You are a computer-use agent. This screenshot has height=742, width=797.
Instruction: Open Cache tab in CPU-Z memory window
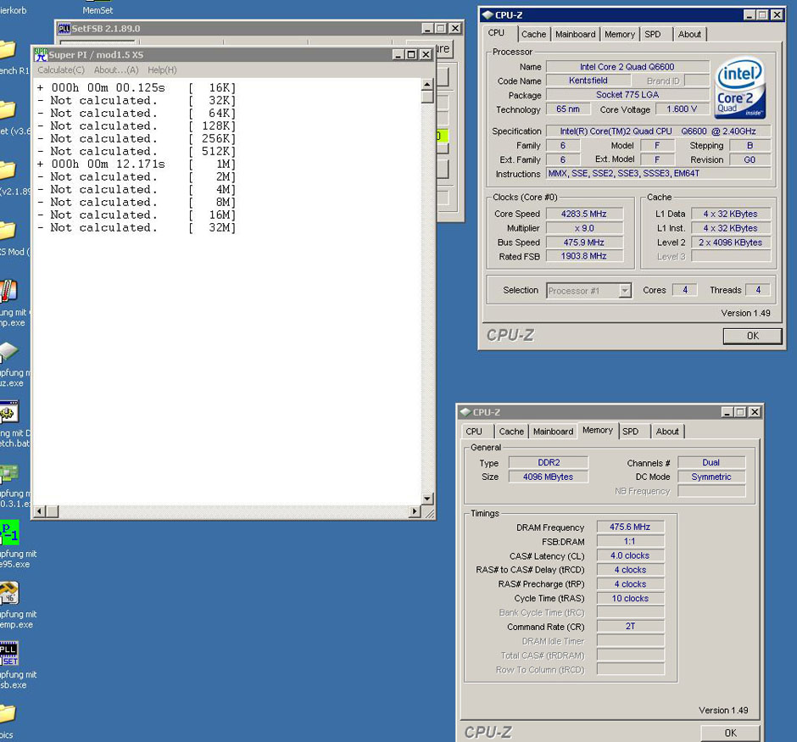click(511, 432)
